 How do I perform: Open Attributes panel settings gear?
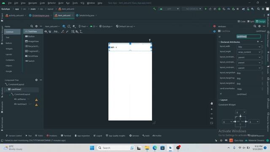pos(259,26)
